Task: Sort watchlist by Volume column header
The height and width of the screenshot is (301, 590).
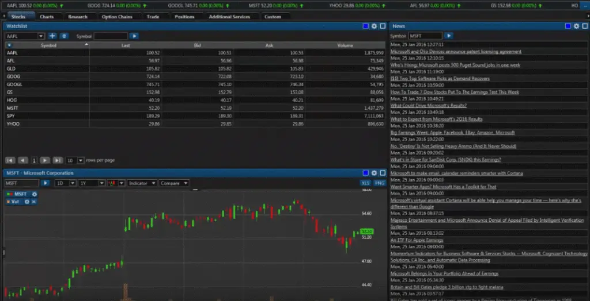Action: tap(345, 45)
